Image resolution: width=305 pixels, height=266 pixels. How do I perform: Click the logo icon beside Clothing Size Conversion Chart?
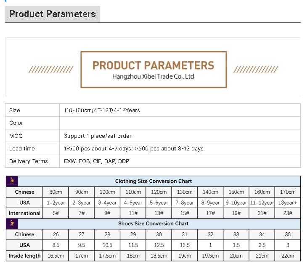[12, 181]
